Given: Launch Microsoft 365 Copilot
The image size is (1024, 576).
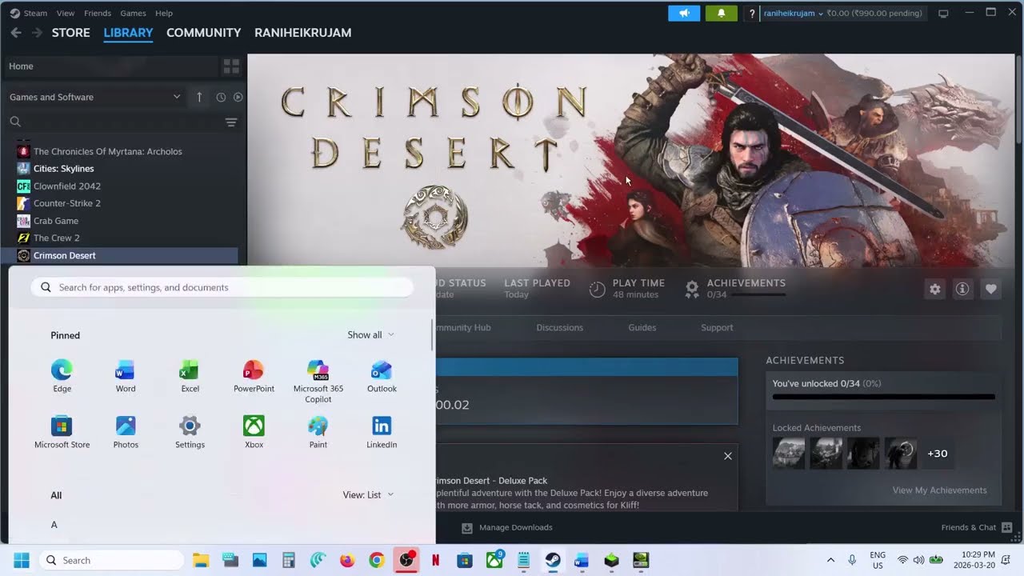Looking at the screenshot, I should point(318,381).
